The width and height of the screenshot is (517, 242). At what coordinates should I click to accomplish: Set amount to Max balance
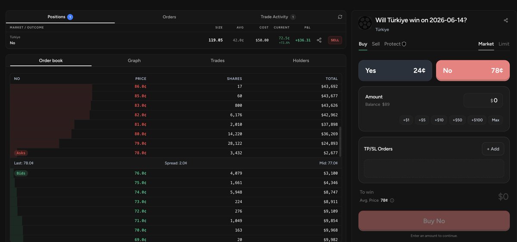point(495,120)
